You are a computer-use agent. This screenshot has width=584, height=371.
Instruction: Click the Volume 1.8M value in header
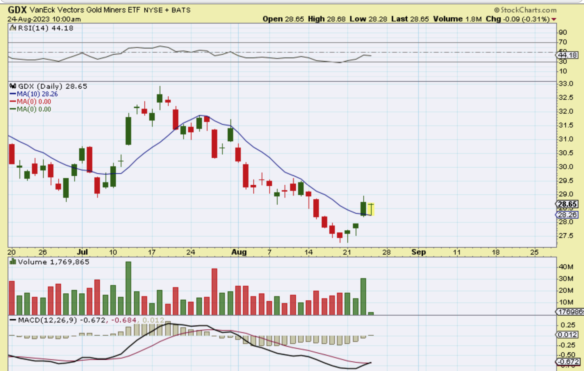(457, 19)
